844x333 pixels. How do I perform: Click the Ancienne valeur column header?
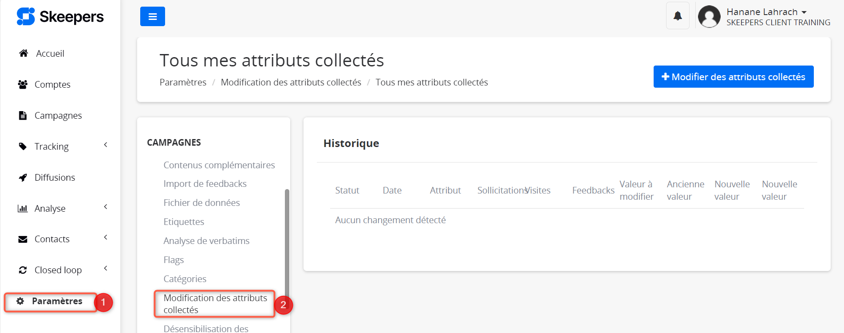(x=686, y=190)
